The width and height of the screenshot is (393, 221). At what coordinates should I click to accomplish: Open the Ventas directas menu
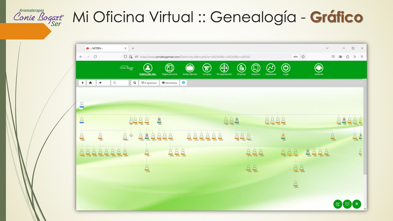coord(190,69)
